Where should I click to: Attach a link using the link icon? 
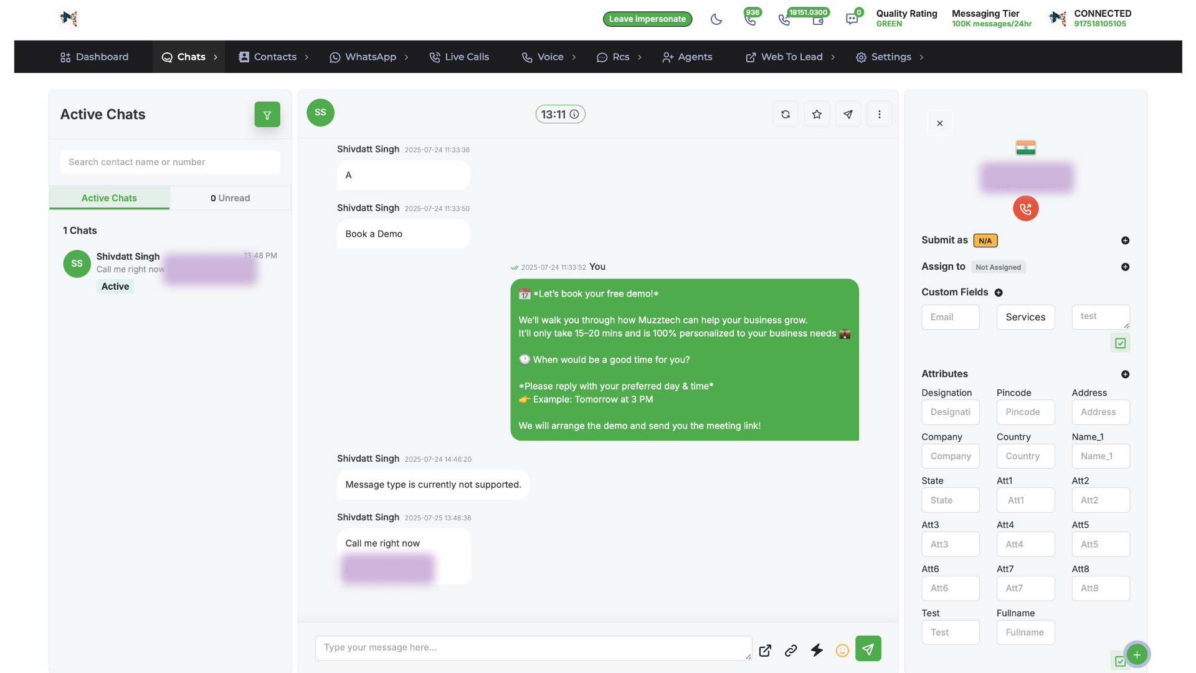pyautogui.click(x=790, y=650)
